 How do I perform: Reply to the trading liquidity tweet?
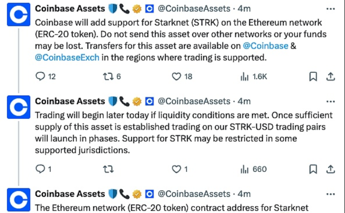(41, 169)
